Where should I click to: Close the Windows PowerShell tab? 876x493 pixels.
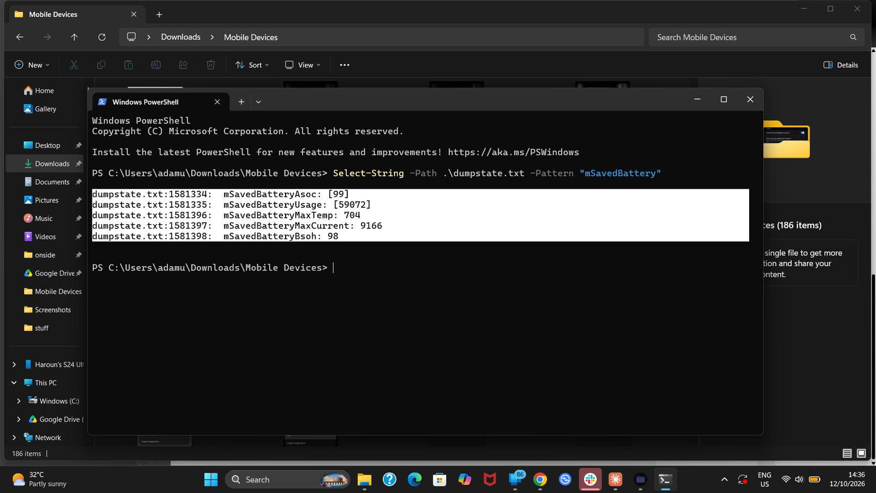[217, 102]
